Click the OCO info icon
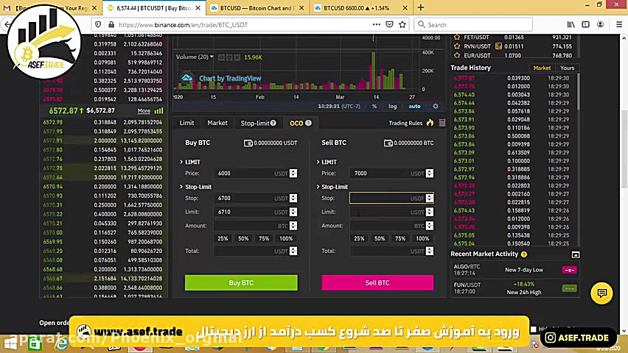 click(308, 123)
